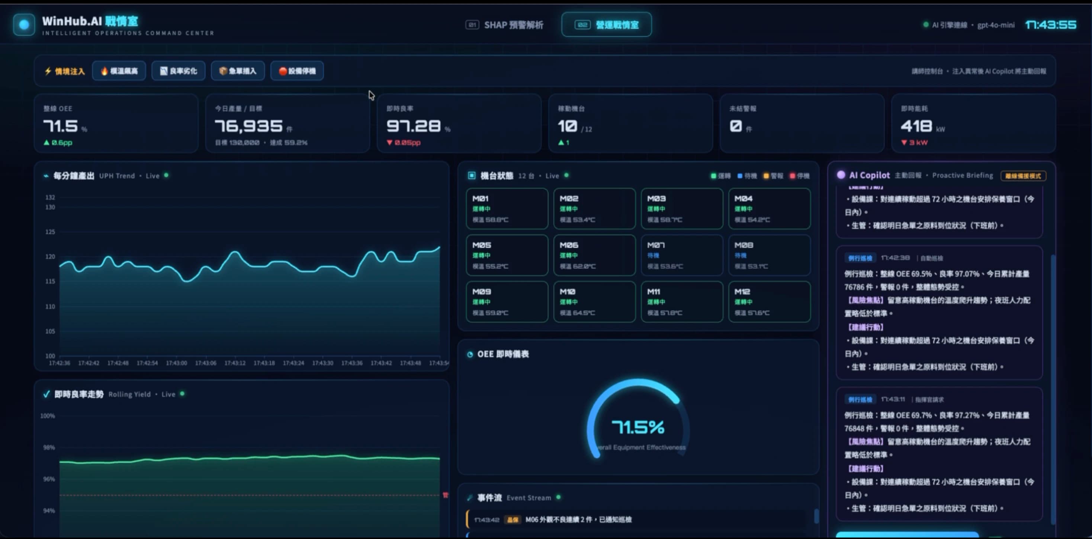1092x539 pixels.
Task: Open machine card M06 at 62.0°C
Action: [x=594, y=255]
